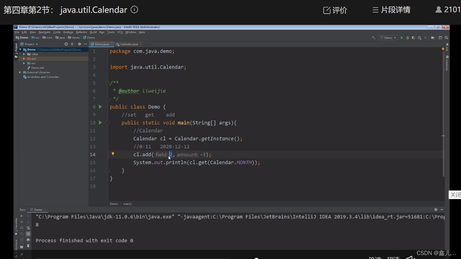
Task: Run Demo with the green toolbar play icon
Action: click(402, 38)
